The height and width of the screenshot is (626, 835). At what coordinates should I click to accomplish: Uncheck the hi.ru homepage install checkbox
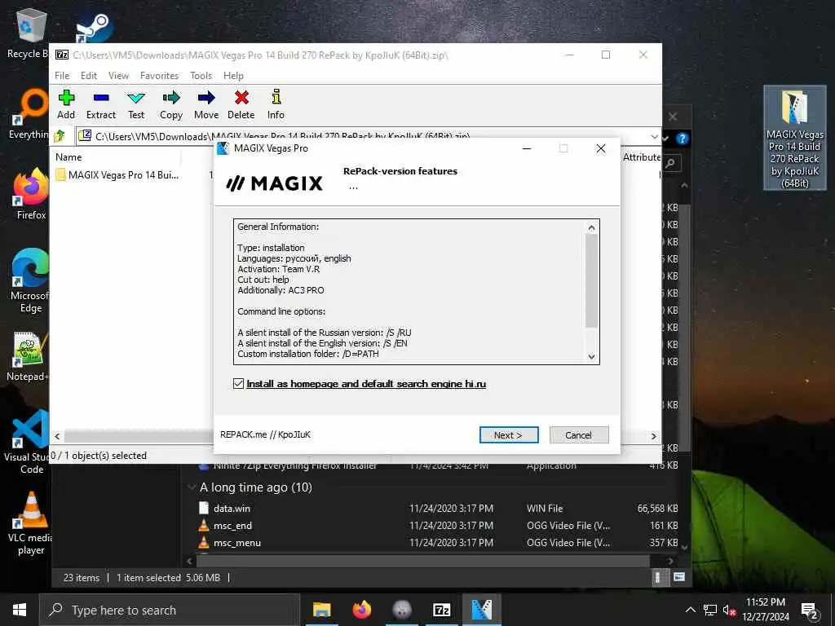pyautogui.click(x=239, y=383)
